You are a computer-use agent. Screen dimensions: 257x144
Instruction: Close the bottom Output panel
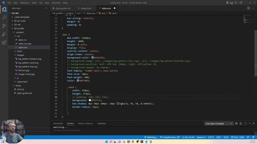click(x=253, y=124)
